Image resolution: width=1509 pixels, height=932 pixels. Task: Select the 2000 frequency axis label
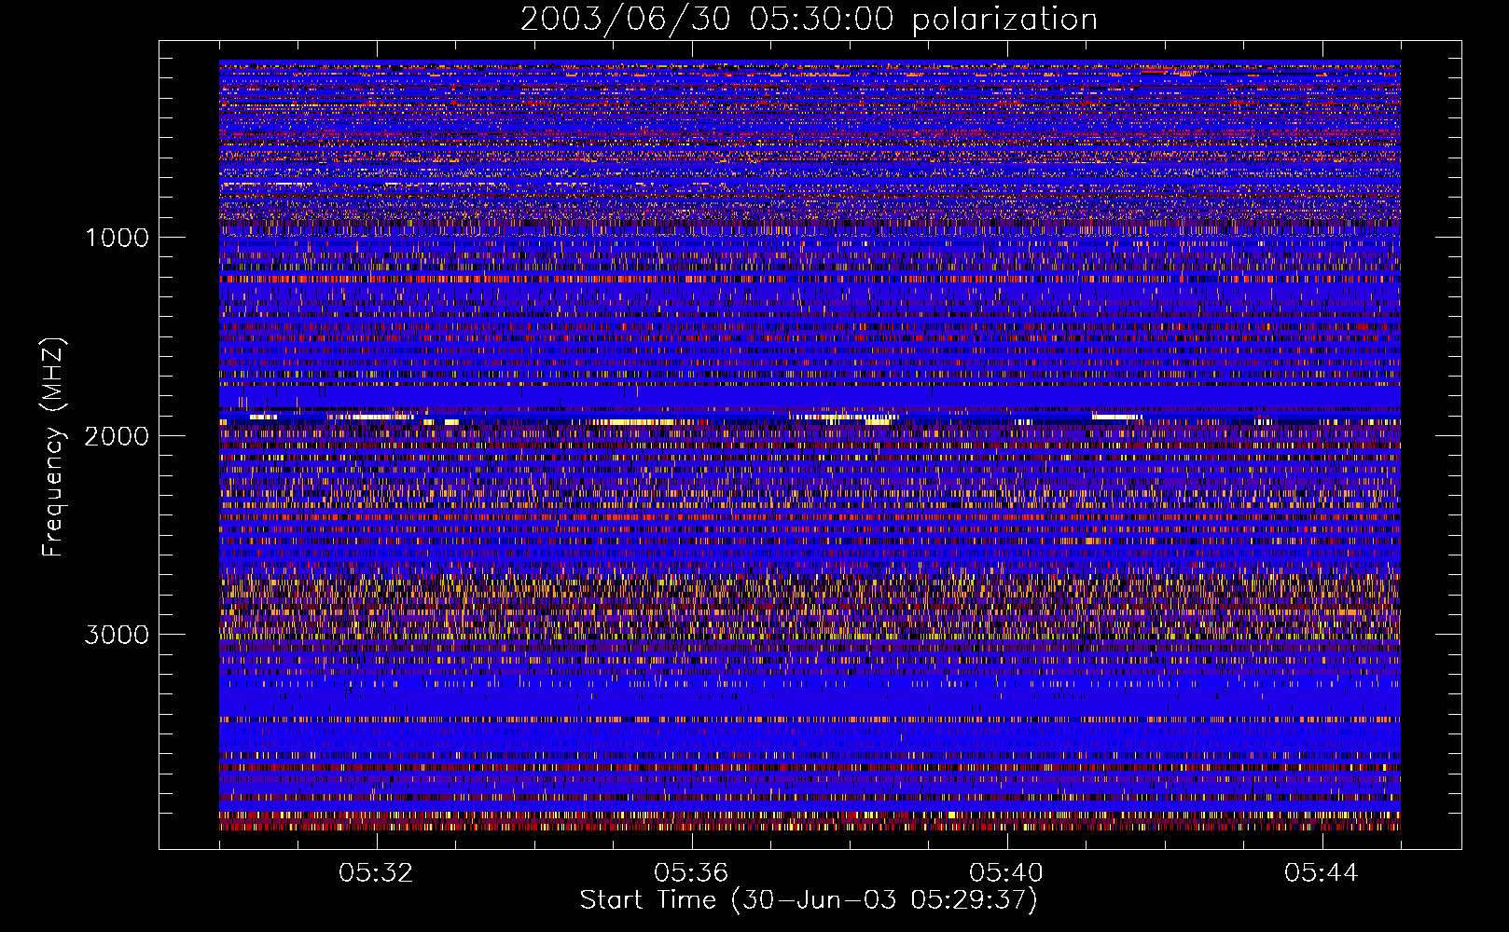tap(117, 436)
